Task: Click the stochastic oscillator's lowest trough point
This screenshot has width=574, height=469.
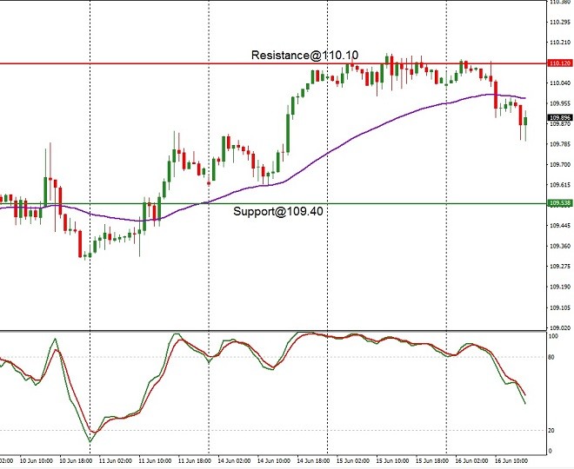Action: pos(90,441)
